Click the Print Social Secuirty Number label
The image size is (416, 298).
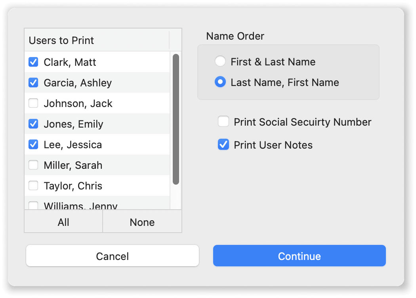point(302,122)
